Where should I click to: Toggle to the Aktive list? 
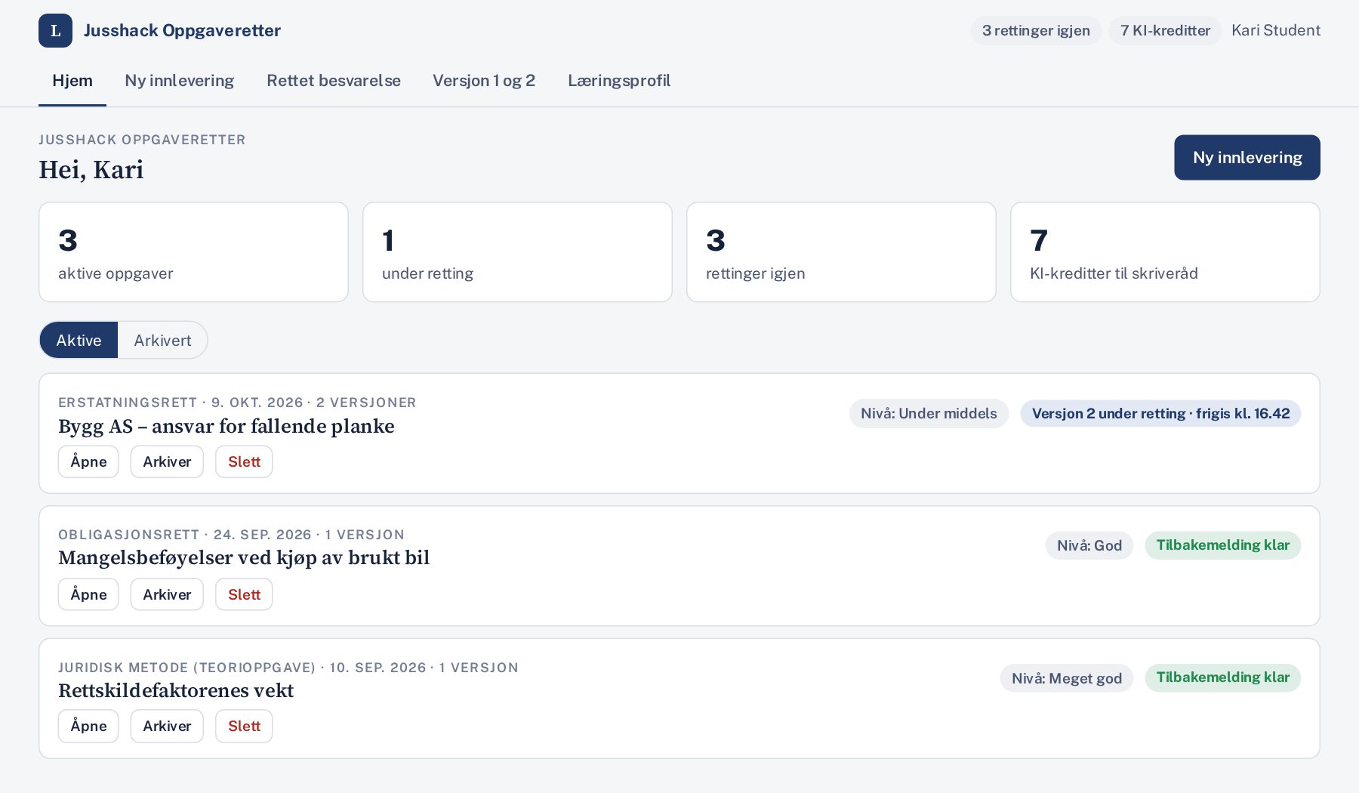click(79, 340)
